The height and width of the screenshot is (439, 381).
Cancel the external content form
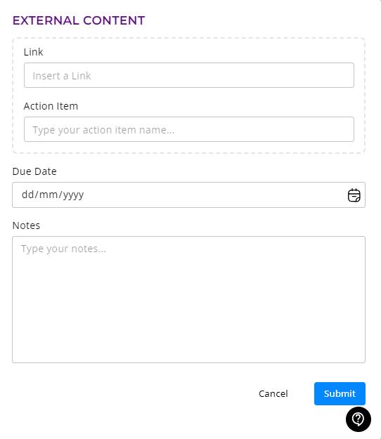point(273,393)
